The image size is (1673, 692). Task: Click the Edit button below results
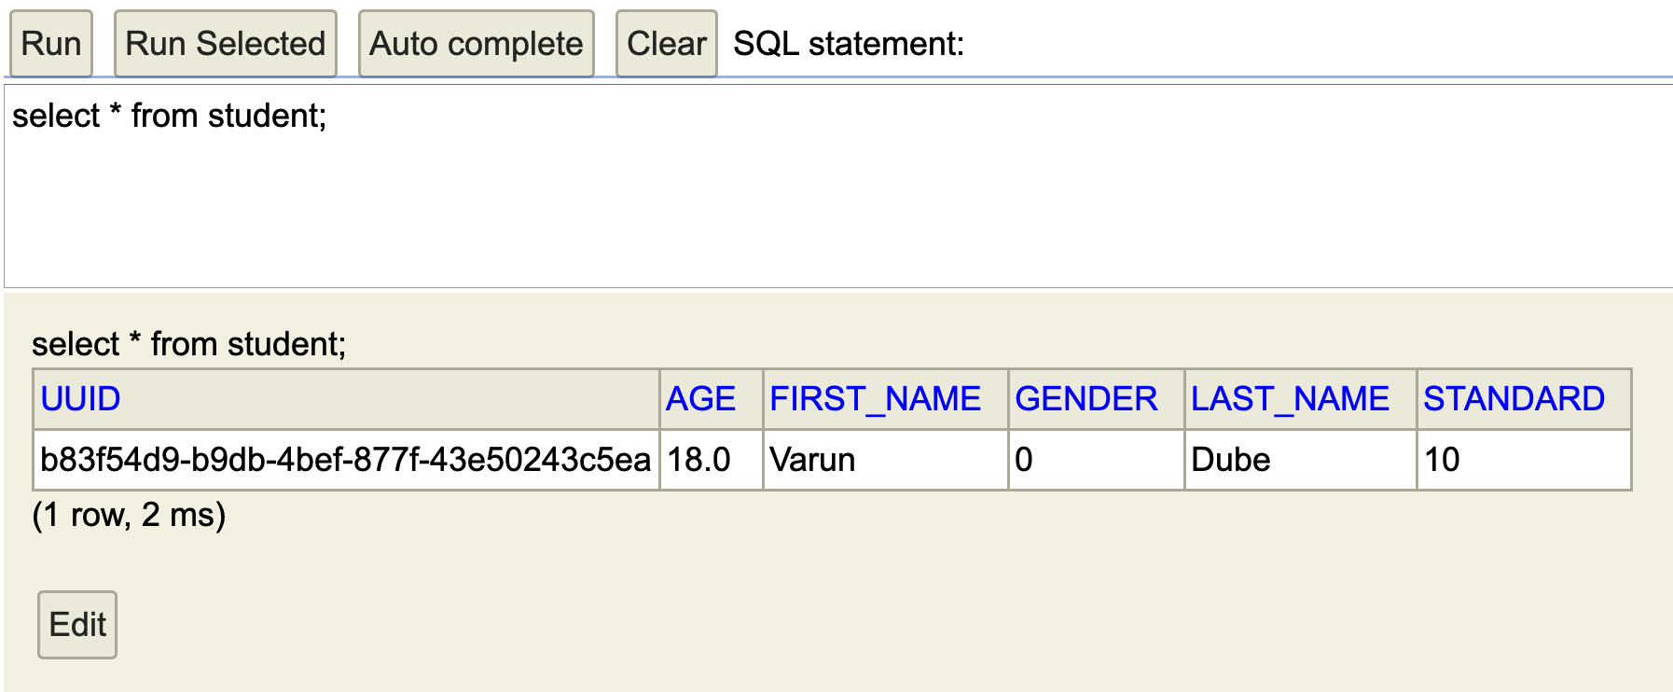pyautogui.click(x=77, y=625)
